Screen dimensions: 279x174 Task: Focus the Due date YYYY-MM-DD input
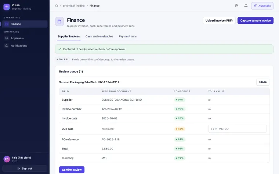pos(238,129)
